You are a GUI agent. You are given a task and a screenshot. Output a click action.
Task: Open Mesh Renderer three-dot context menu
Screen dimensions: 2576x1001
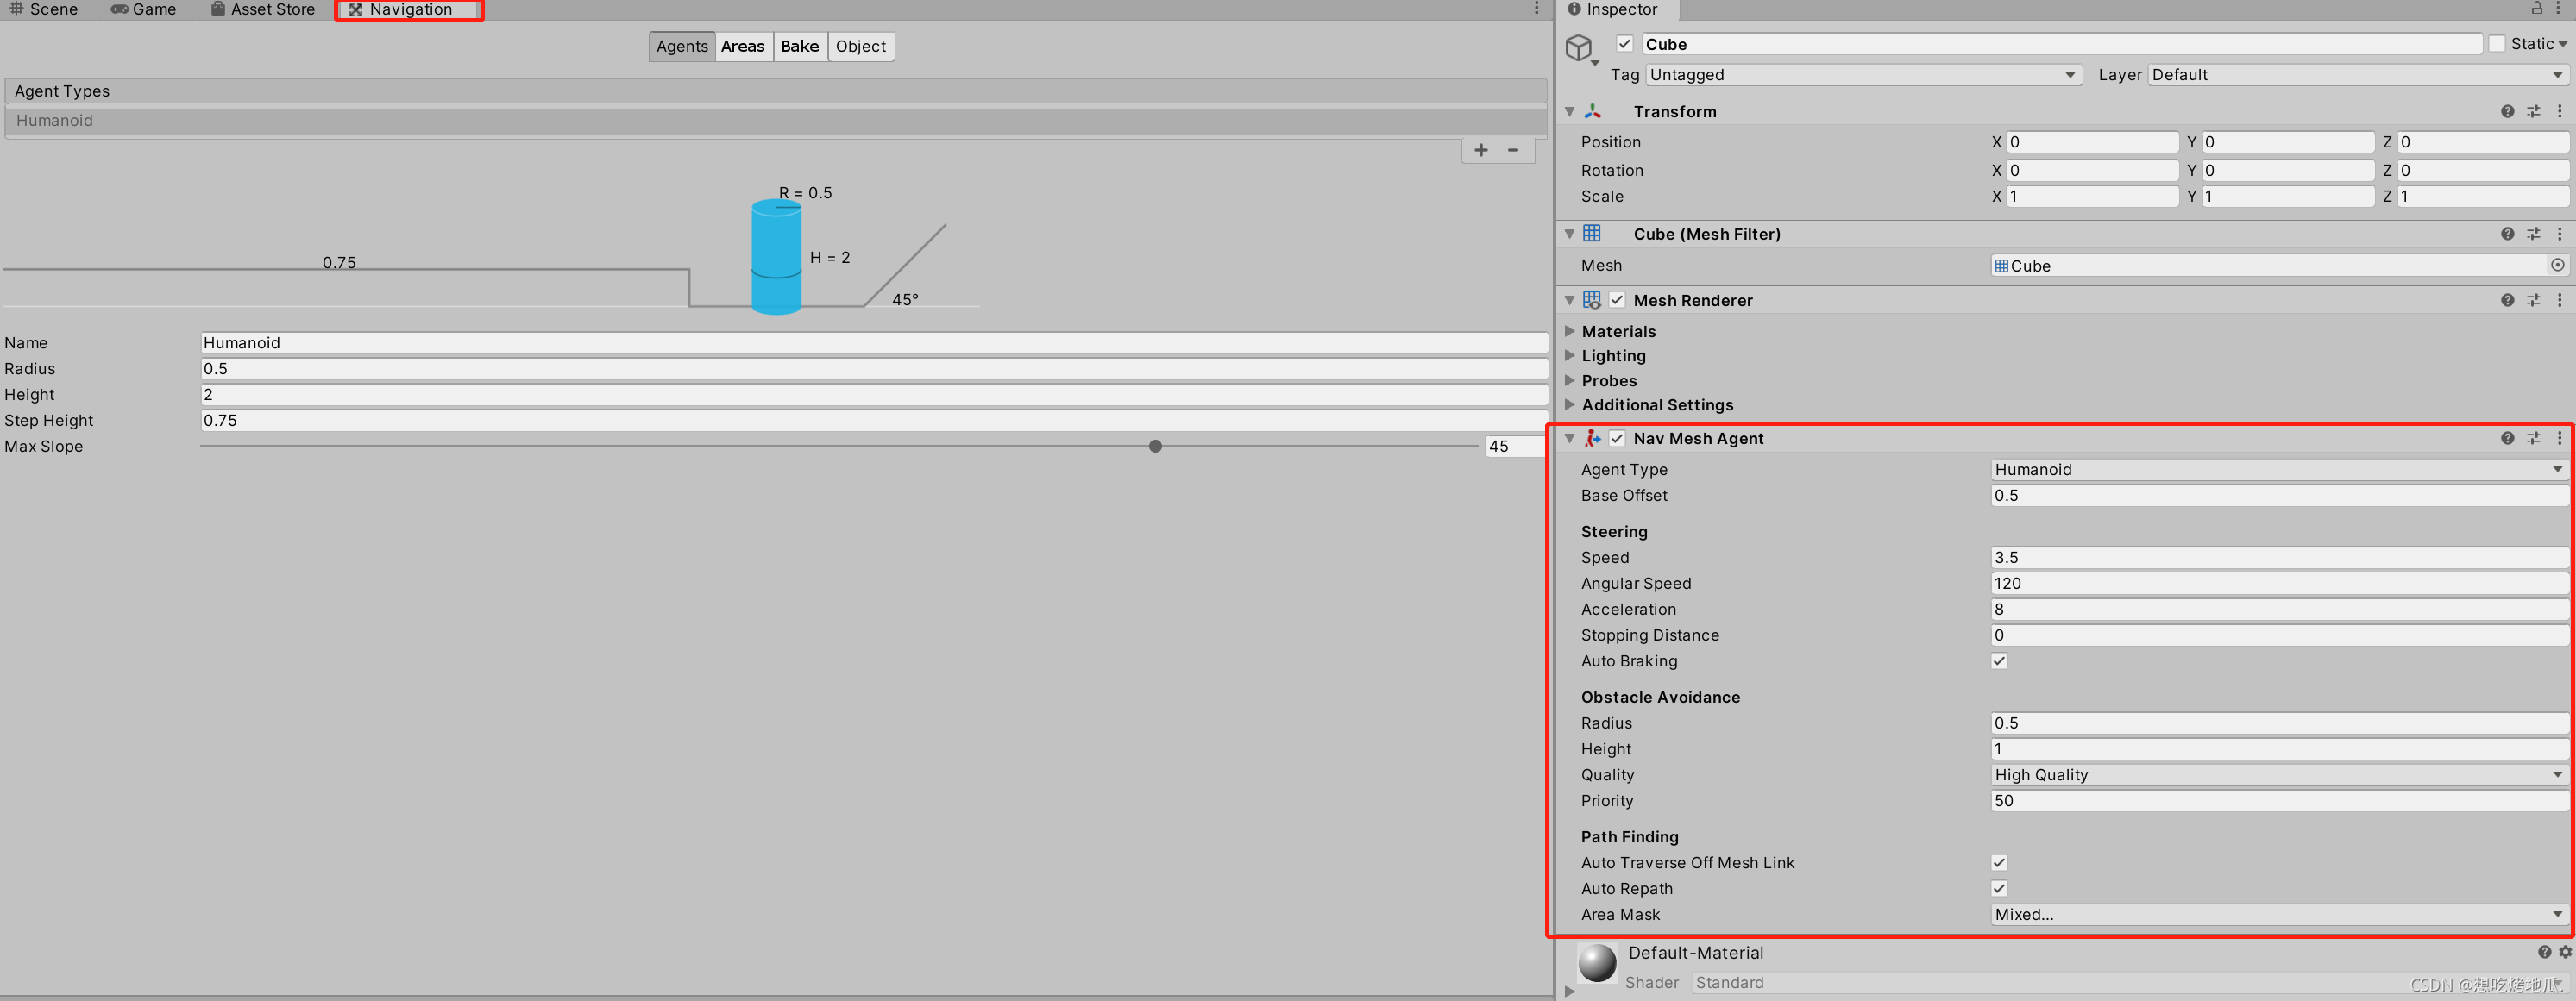coord(2559,301)
